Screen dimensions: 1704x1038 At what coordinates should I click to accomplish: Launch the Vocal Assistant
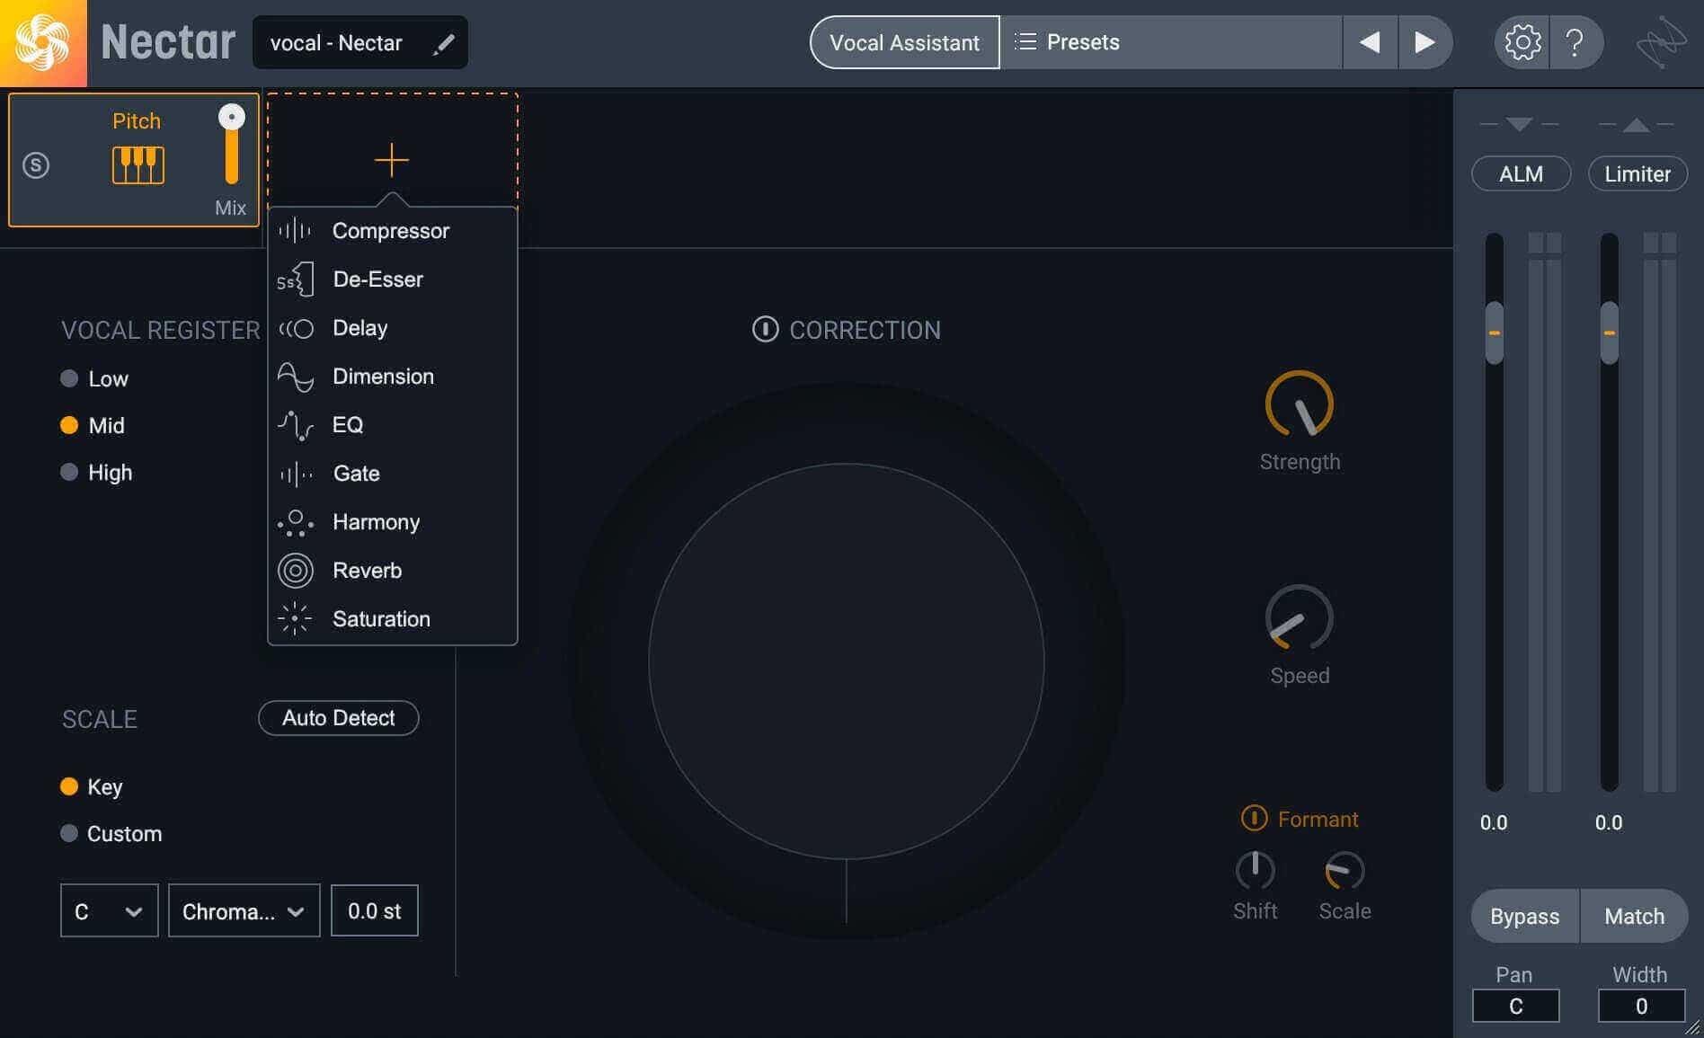click(904, 42)
